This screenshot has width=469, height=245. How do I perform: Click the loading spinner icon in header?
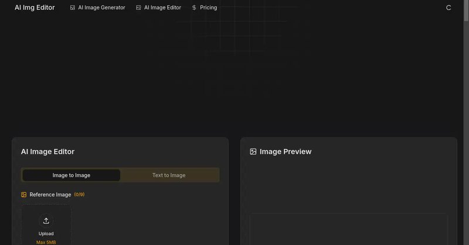click(x=448, y=8)
